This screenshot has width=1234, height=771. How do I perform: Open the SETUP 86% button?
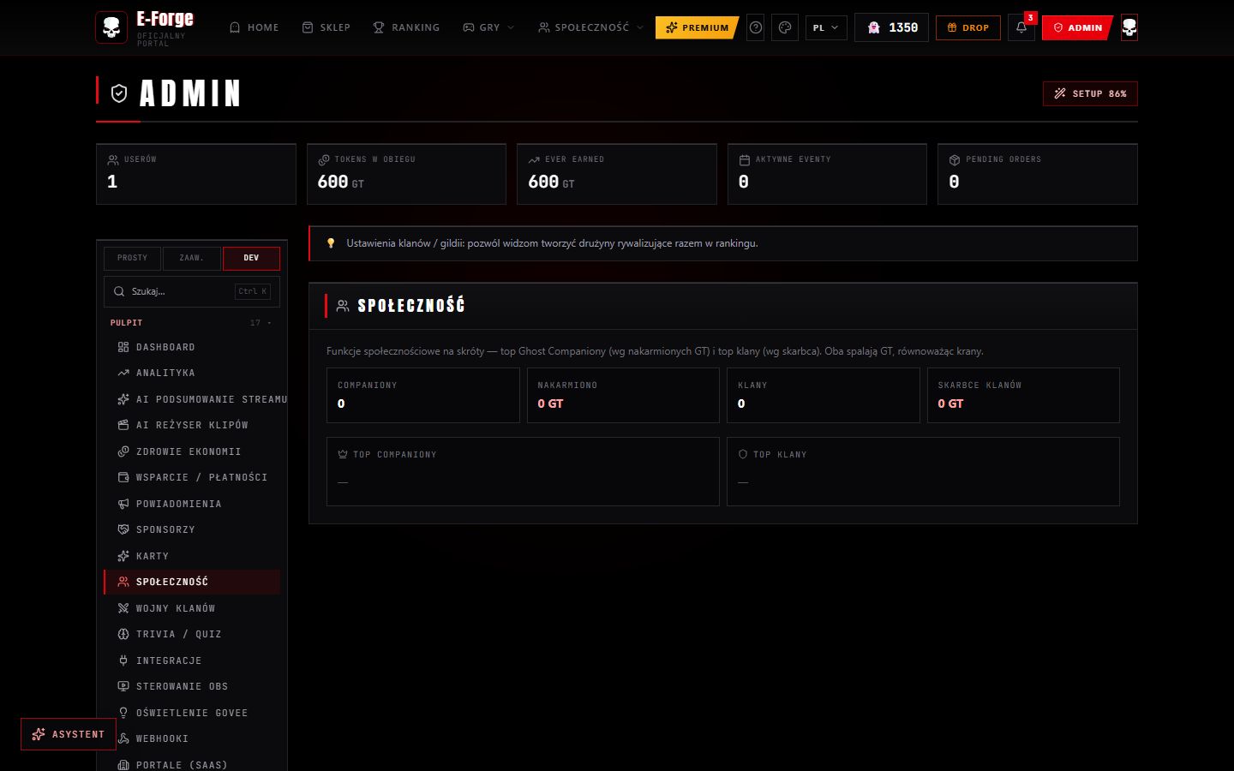(1090, 93)
